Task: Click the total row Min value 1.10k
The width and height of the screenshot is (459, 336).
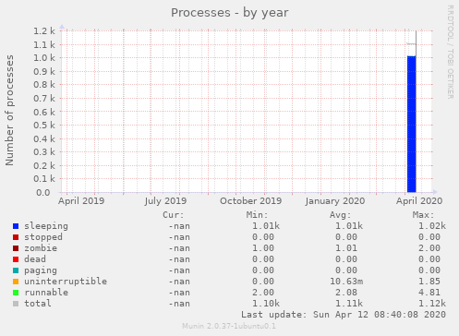Action: (x=266, y=304)
